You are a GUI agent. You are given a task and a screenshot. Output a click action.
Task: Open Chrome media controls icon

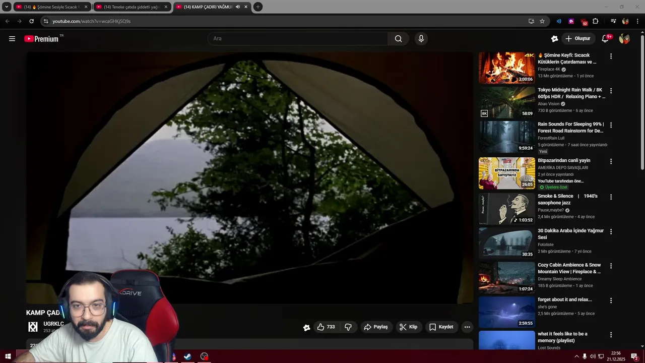click(613, 21)
